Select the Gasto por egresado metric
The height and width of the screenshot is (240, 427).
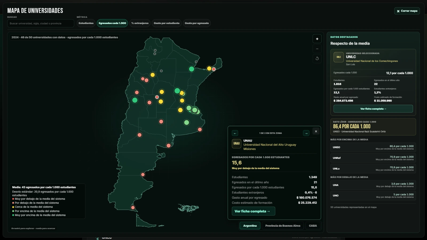tap(197, 23)
